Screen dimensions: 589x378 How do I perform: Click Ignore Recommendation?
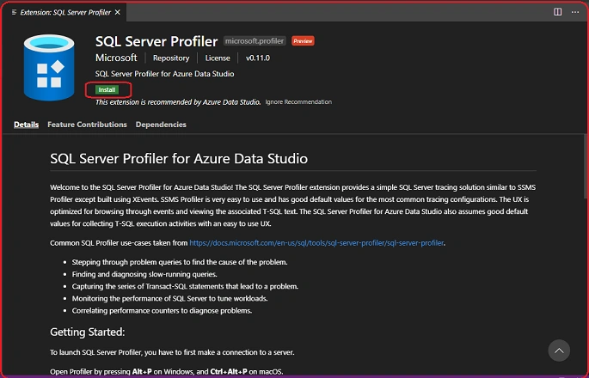click(298, 101)
